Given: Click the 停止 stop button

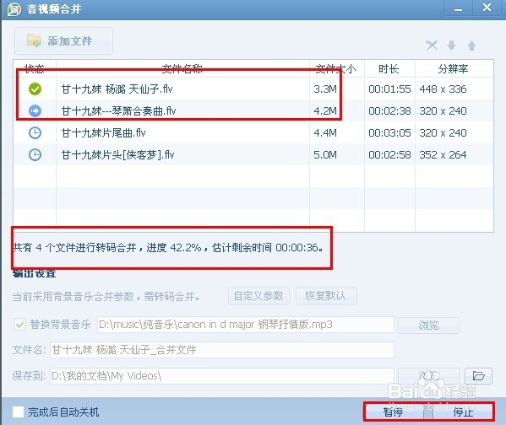Looking at the screenshot, I should [x=463, y=412].
